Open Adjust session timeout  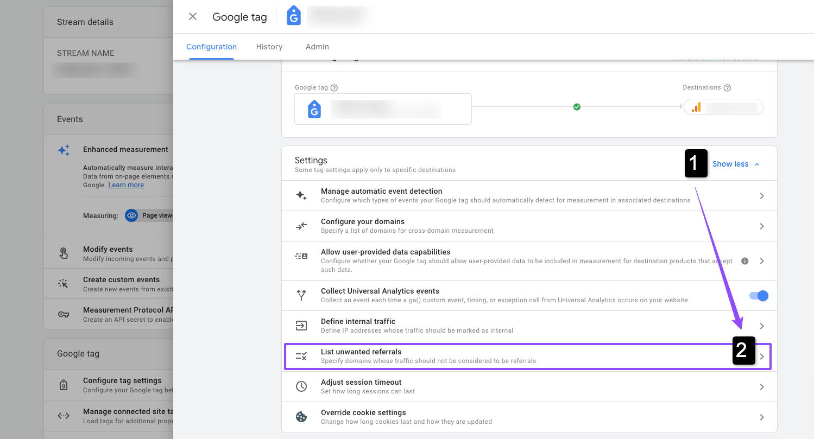[529, 386]
